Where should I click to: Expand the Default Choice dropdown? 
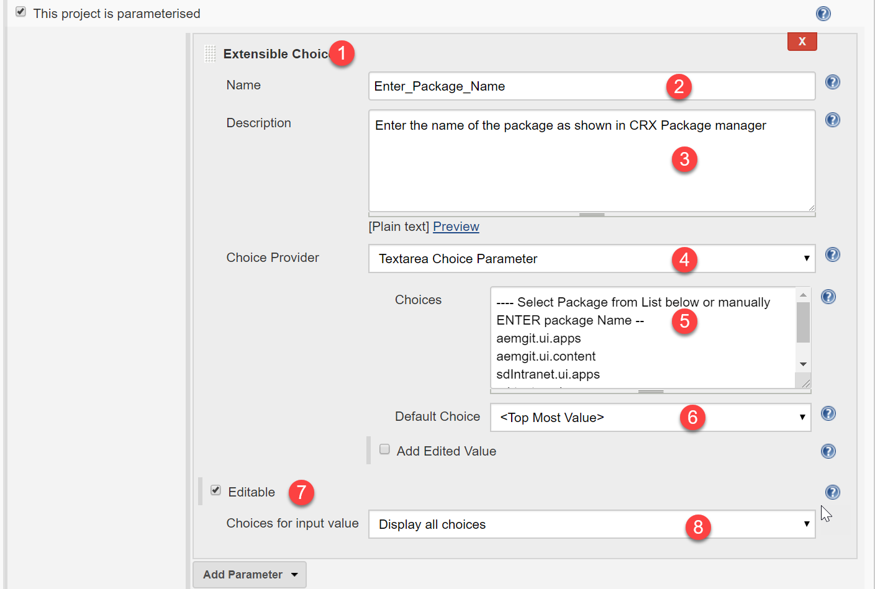(x=650, y=417)
